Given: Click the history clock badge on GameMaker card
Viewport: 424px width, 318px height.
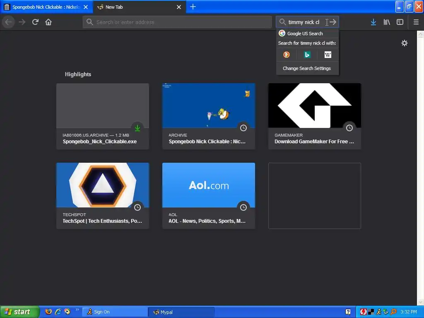Looking at the screenshot, I should pos(349,128).
